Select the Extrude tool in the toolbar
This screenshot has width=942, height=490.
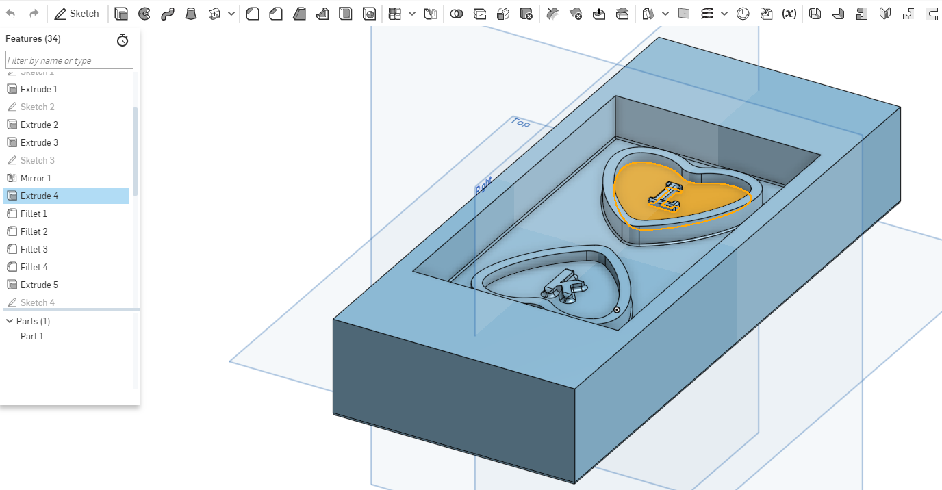point(121,13)
